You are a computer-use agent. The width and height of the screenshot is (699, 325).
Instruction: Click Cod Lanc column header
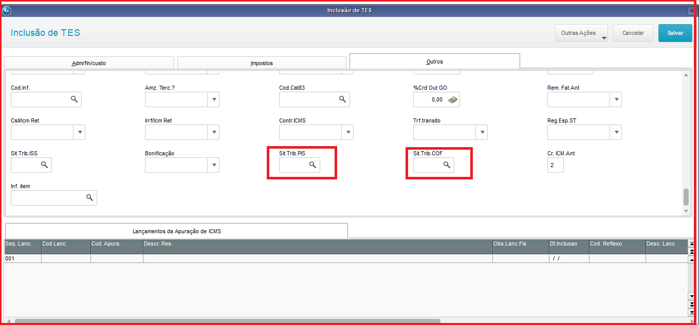tap(66, 247)
